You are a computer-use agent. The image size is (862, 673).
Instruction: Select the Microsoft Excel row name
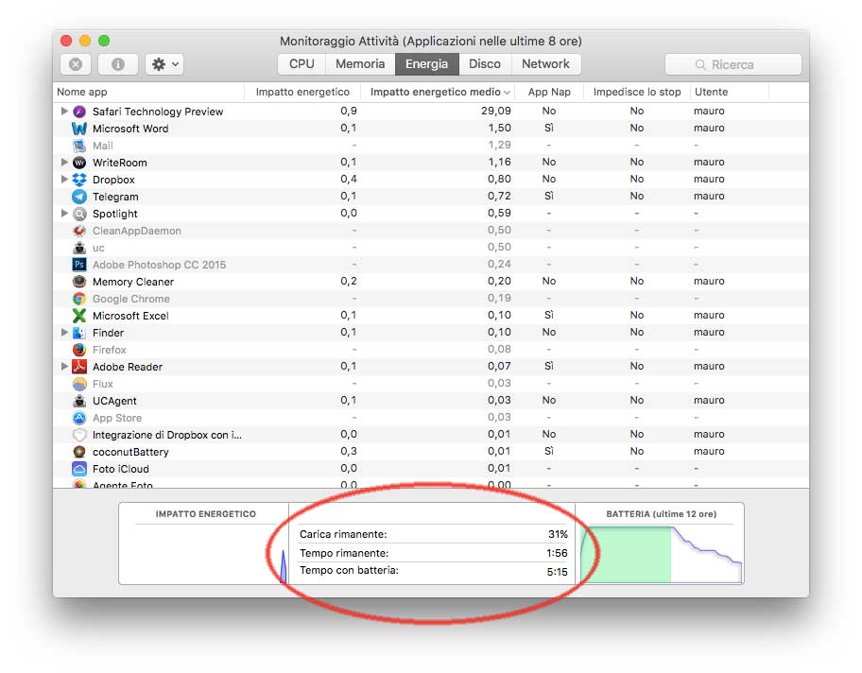pyautogui.click(x=130, y=316)
